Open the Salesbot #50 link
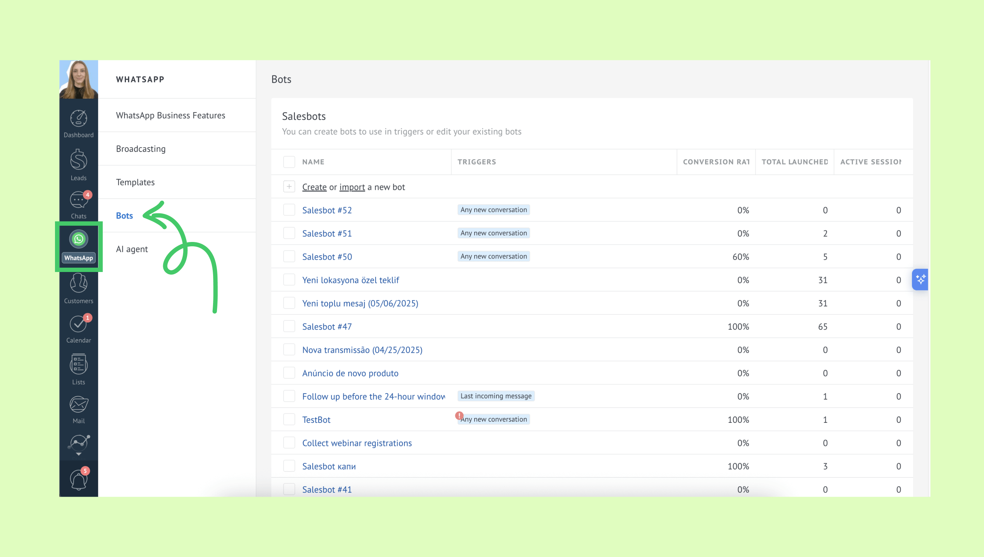This screenshot has height=557, width=984. click(x=327, y=257)
